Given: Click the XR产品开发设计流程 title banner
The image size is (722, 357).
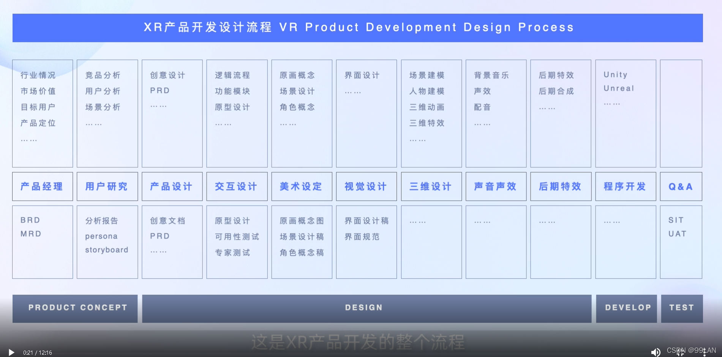Looking at the screenshot, I should click(x=358, y=28).
